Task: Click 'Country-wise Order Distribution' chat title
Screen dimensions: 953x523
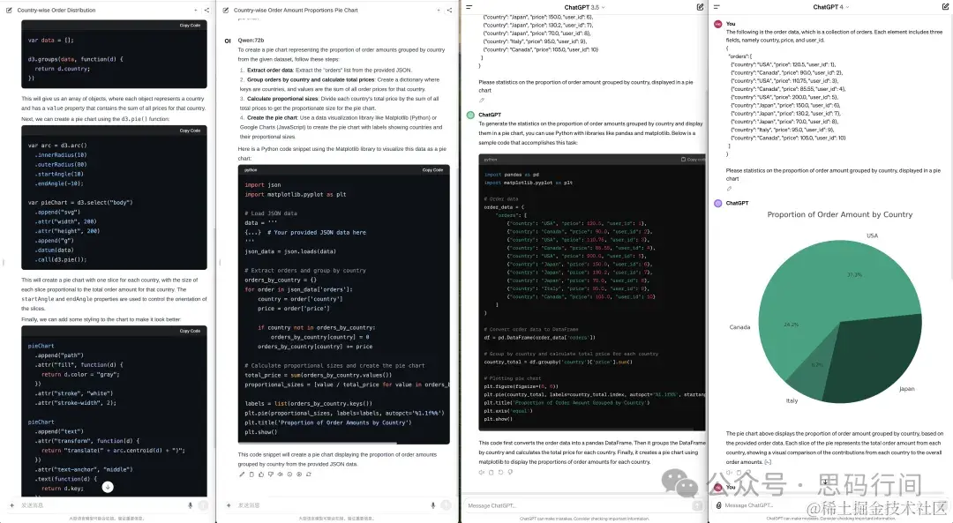Action: 56,11
